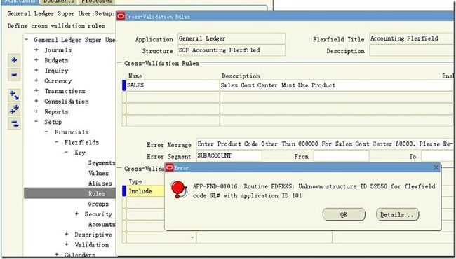Image resolution: width=456 pixels, height=259 pixels.
Task: Expand the Reports tree node
Action: click(x=36, y=111)
